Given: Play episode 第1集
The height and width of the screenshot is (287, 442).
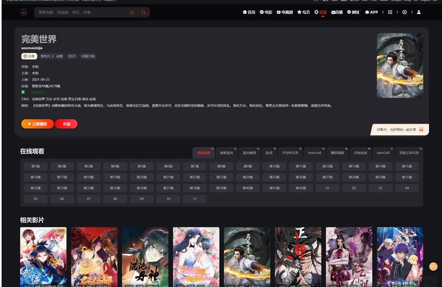Looking at the screenshot, I should click(x=35, y=166).
